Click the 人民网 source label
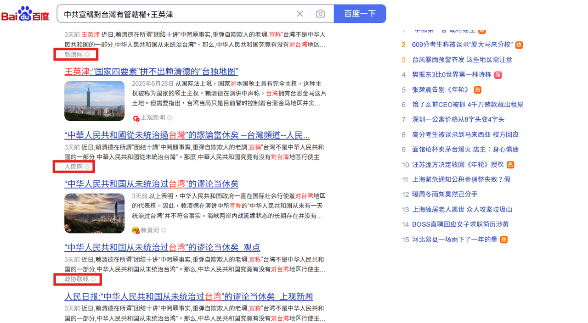The height and width of the screenshot is (323, 588). [x=73, y=167]
